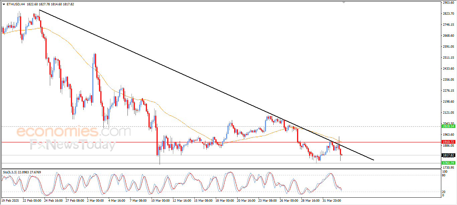
Task: Click the 2823.70 price axis label
Action: coord(448,14)
